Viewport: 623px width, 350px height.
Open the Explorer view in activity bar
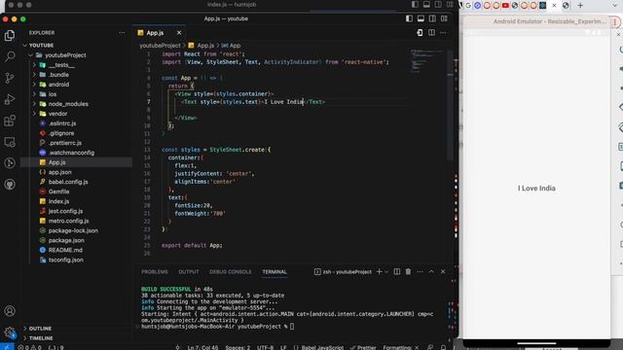point(10,36)
